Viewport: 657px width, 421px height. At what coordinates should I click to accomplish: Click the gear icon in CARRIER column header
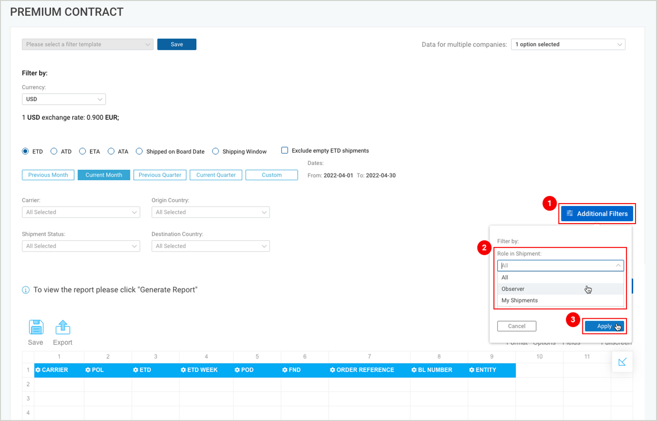coord(38,370)
